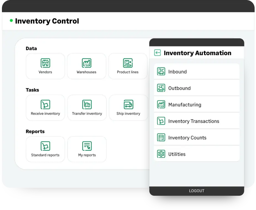This screenshot has width=256, height=210.
Task: Click the Utilities gear icon
Action: point(161,154)
